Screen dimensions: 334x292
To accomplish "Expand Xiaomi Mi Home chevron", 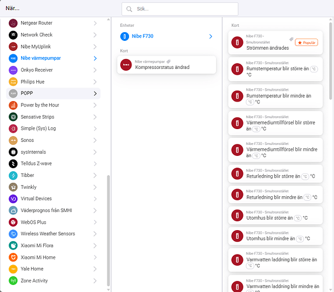I will pos(95,258).
